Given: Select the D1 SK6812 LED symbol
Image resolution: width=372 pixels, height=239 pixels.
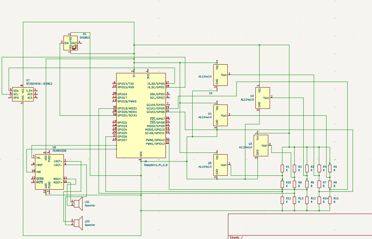Looking at the screenshot, I should pyautogui.click(x=71, y=43).
